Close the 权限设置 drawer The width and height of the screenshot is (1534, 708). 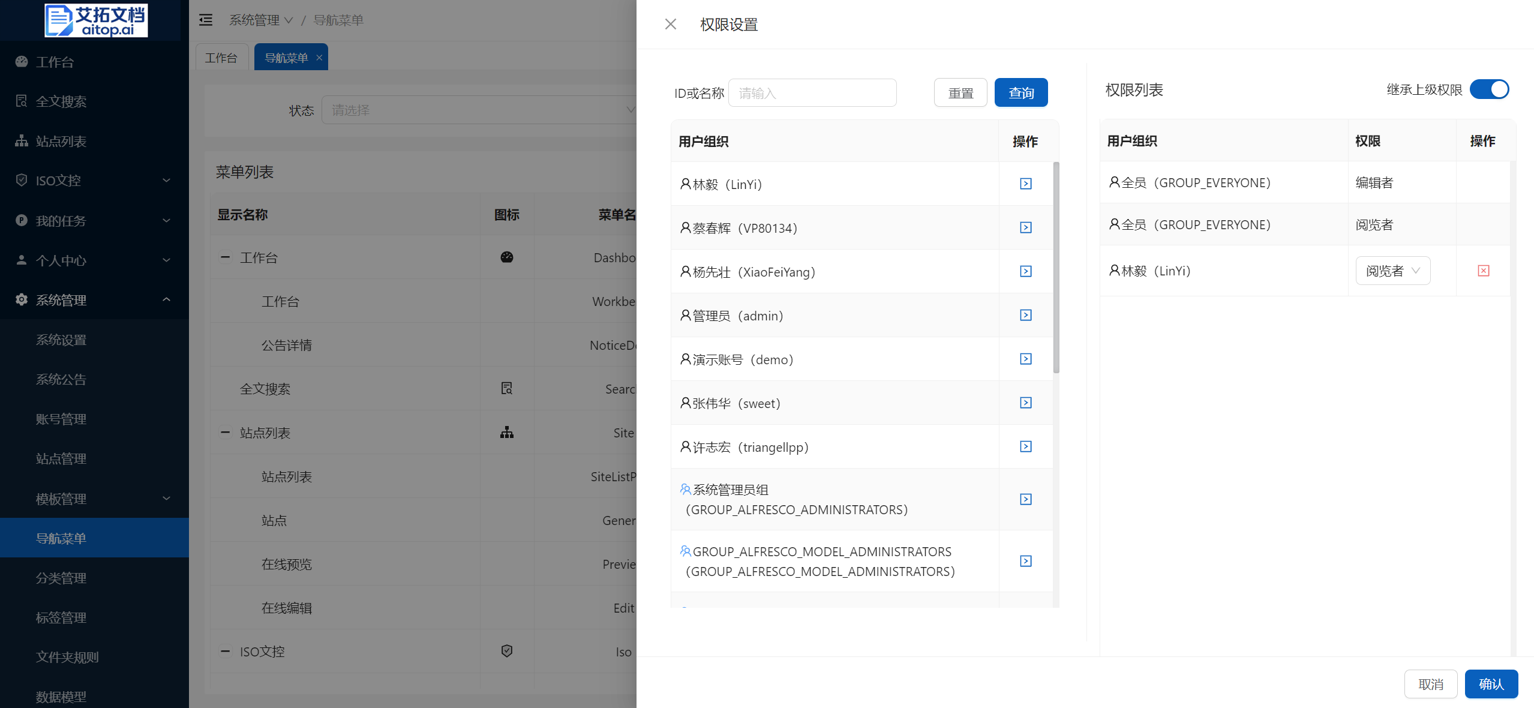point(670,24)
